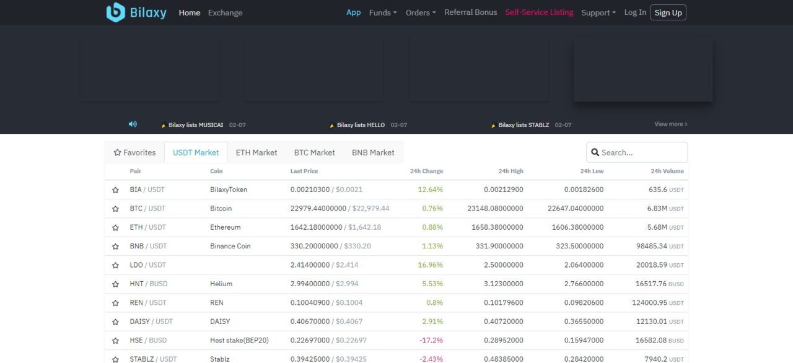Screen dimensions: 793x363
Task: Open 'Bilaxy lists MUSICAI' announcement
Action: tap(196, 125)
